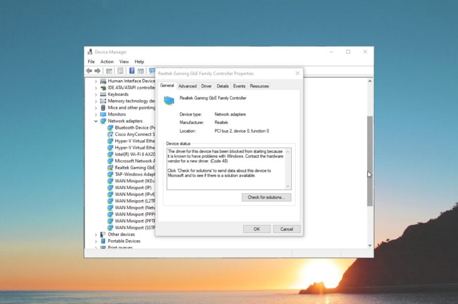Select the IDE ATA/ATAPI controllers category icon

pos(103,88)
